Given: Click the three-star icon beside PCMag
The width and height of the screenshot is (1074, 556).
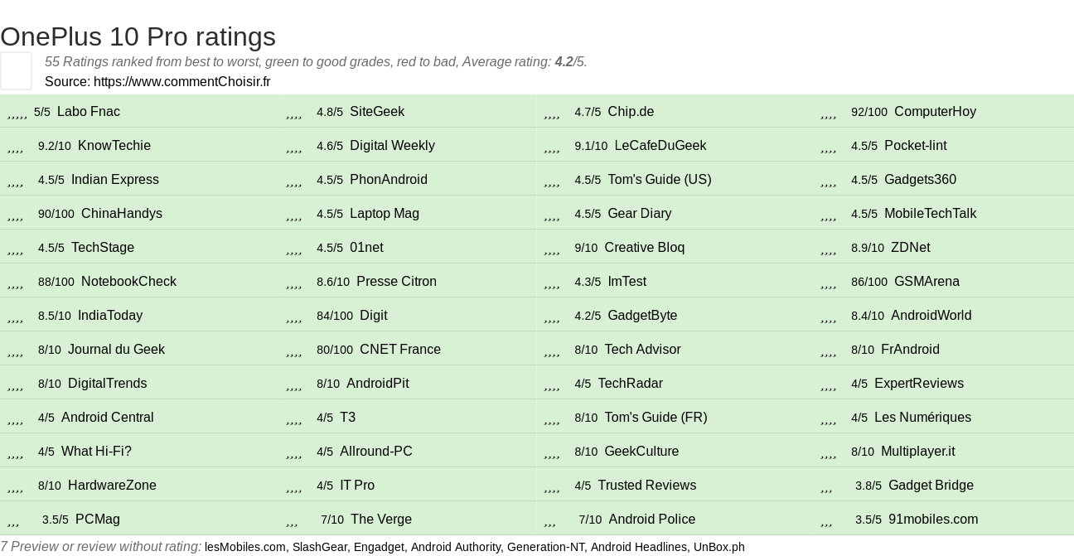Looking at the screenshot, I should point(13,520).
